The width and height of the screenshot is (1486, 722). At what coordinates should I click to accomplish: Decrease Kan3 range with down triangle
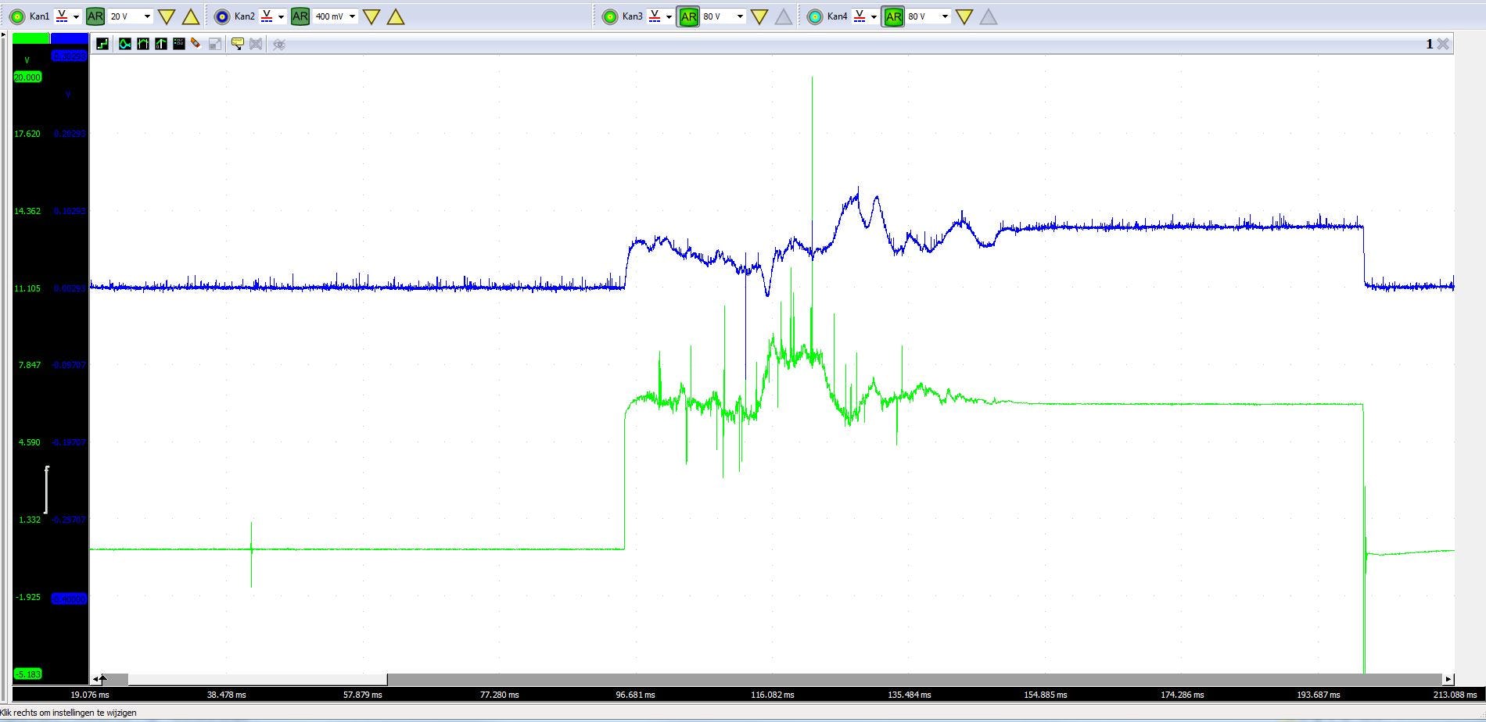[759, 16]
